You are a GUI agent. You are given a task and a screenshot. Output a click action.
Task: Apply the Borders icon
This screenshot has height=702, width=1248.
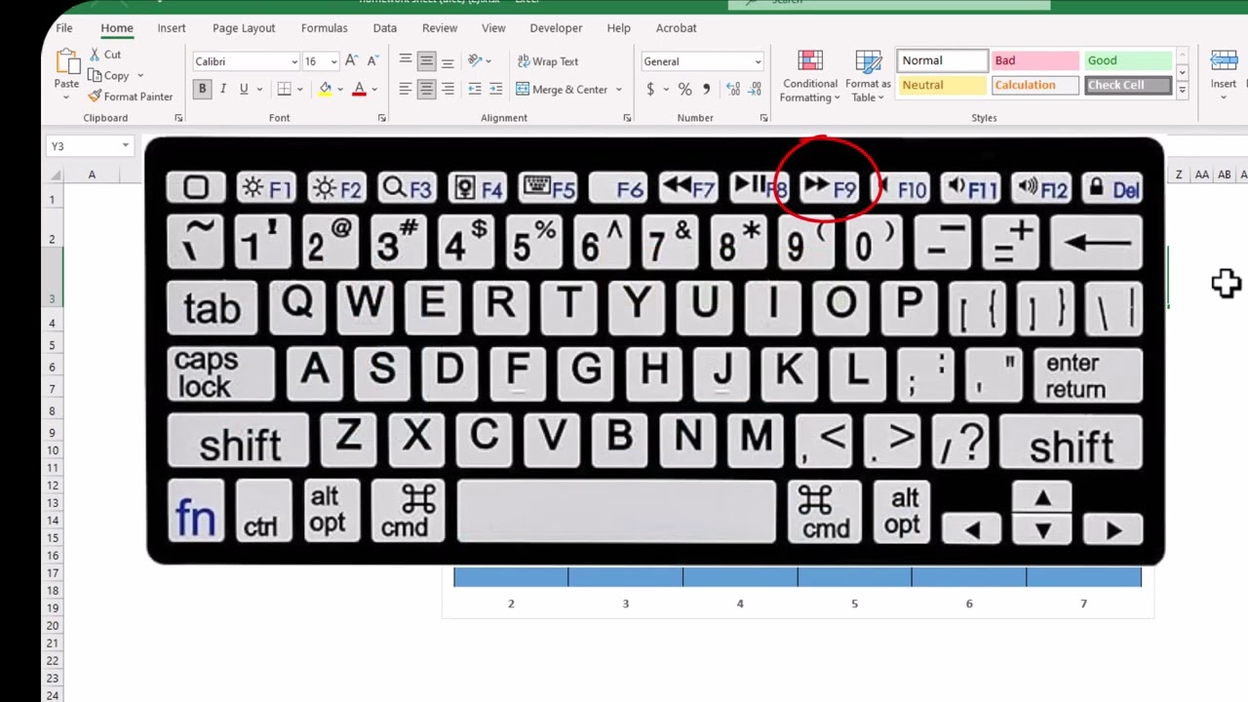point(284,89)
